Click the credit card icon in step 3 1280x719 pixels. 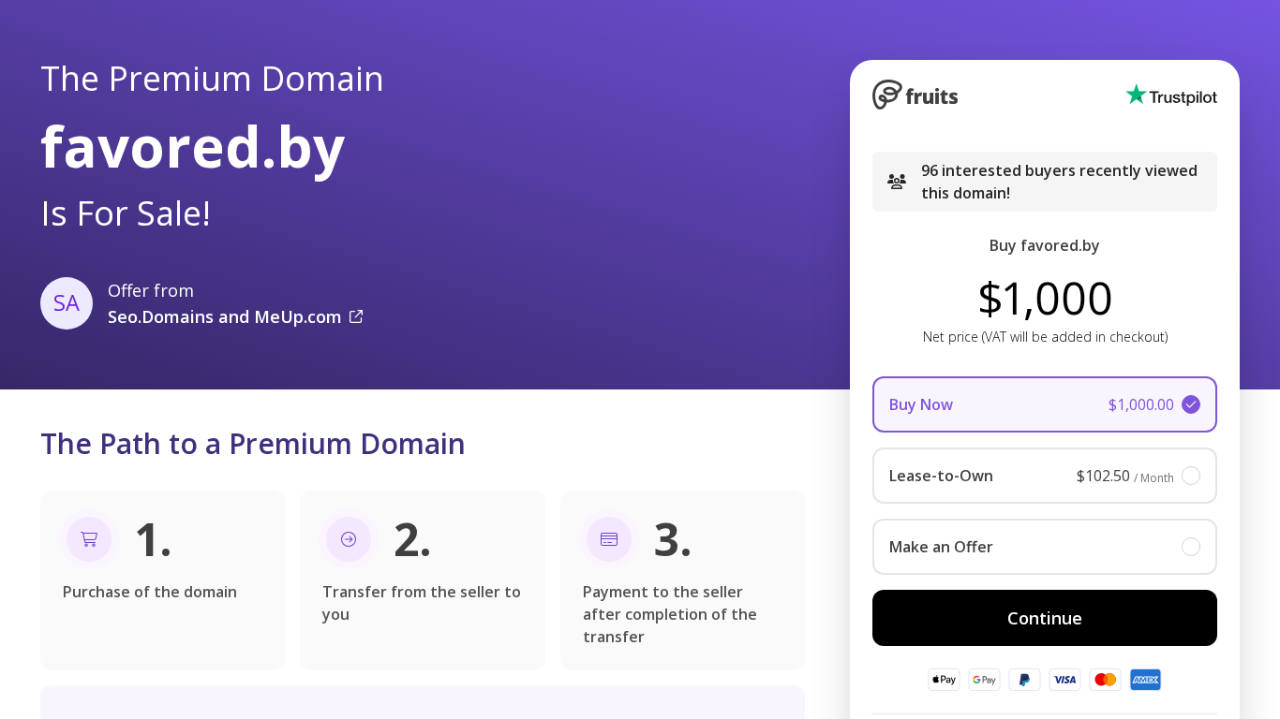pos(609,539)
